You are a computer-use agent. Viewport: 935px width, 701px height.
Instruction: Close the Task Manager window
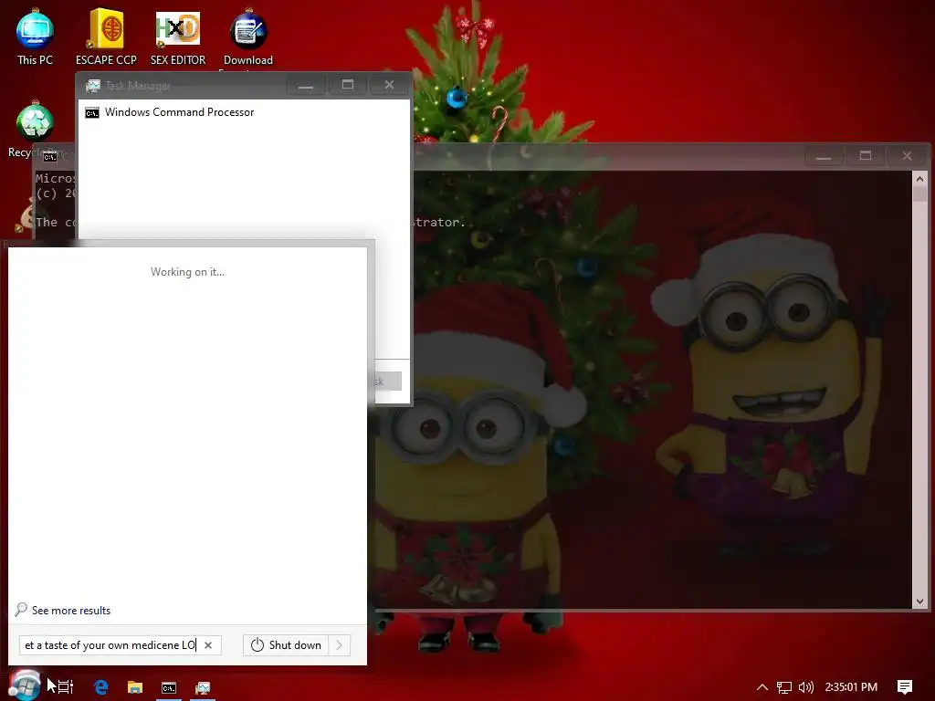pyautogui.click(x=389, y=85)
